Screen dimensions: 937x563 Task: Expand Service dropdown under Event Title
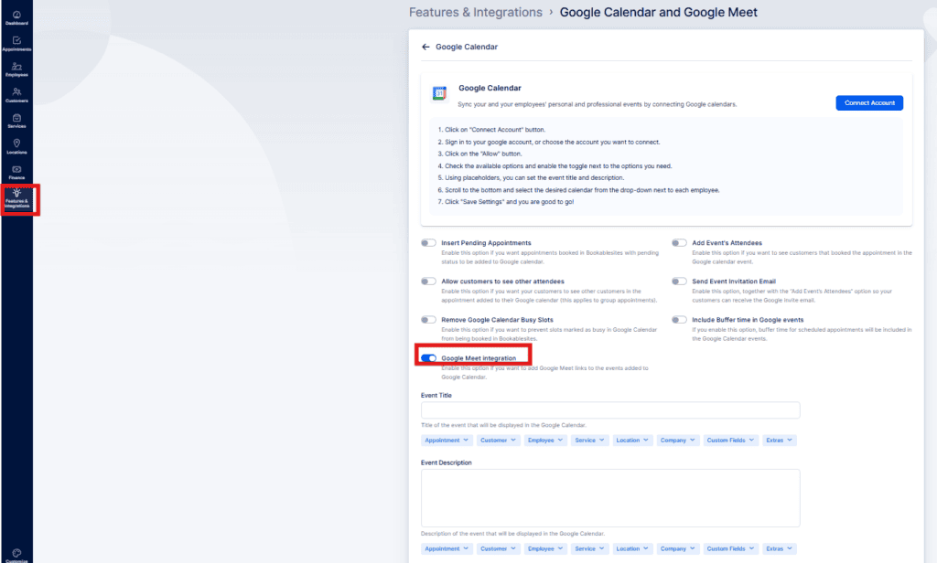[x=589, y=440]
